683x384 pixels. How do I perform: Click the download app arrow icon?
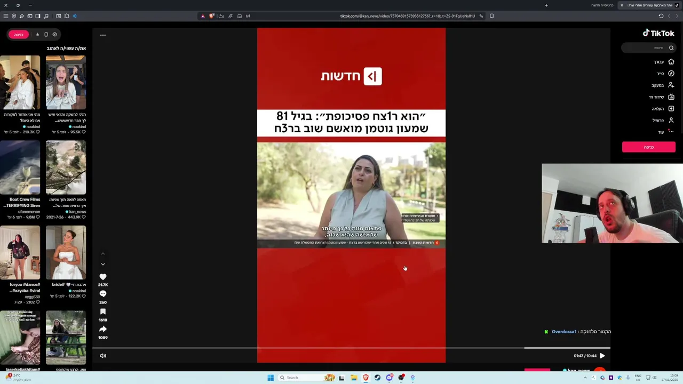pyautogui.click(x=37, y=35)
